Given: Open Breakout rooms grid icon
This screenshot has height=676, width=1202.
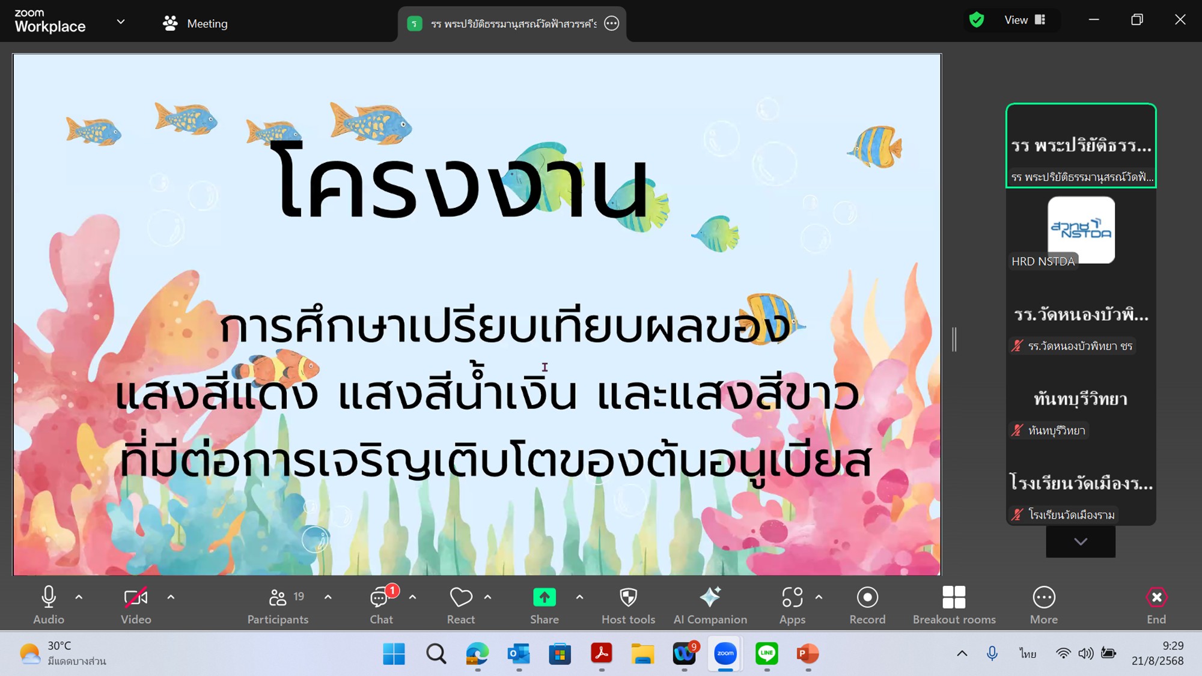Looking at the screenshot, I should (x=954, y=598).
